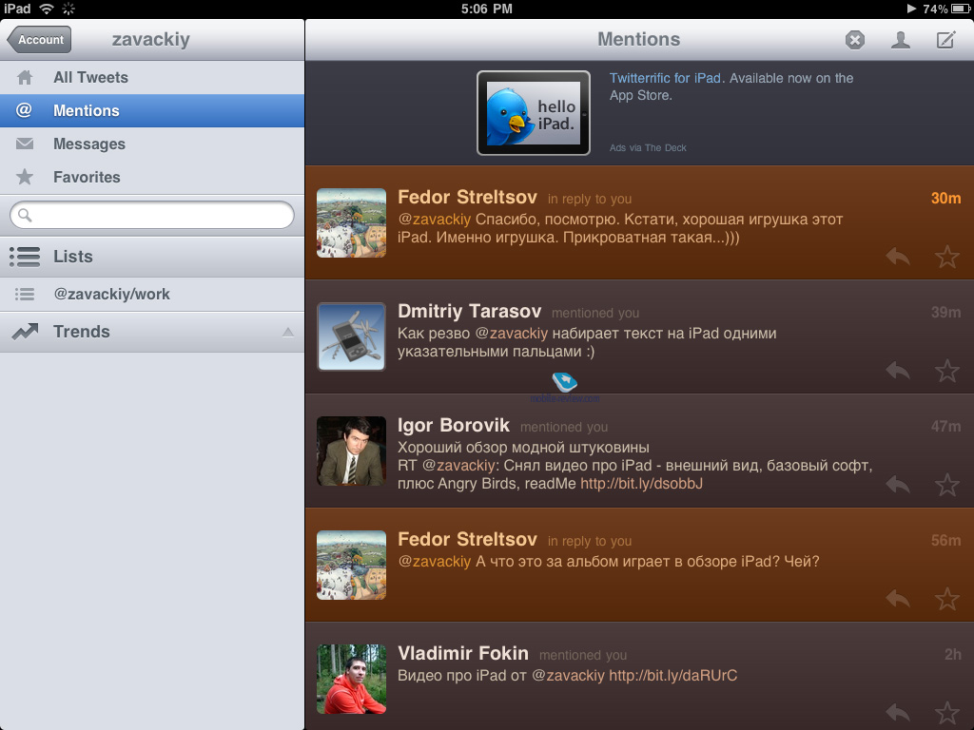Favorite Dmitriy Tarasov's tweet

tap(947, 371)
